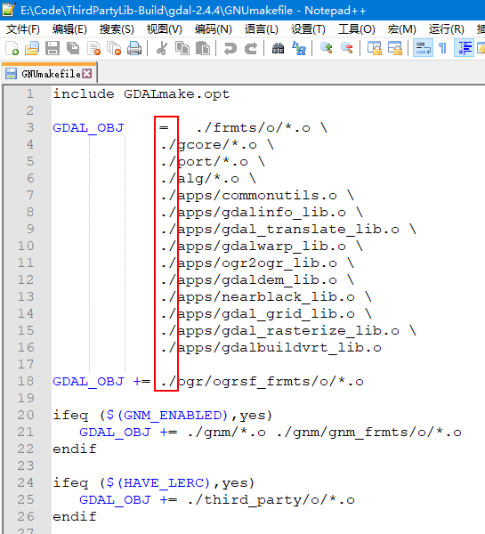Save the file with the Save icon
The width and height of the screenshot is (485, 534).
[53, 48]
